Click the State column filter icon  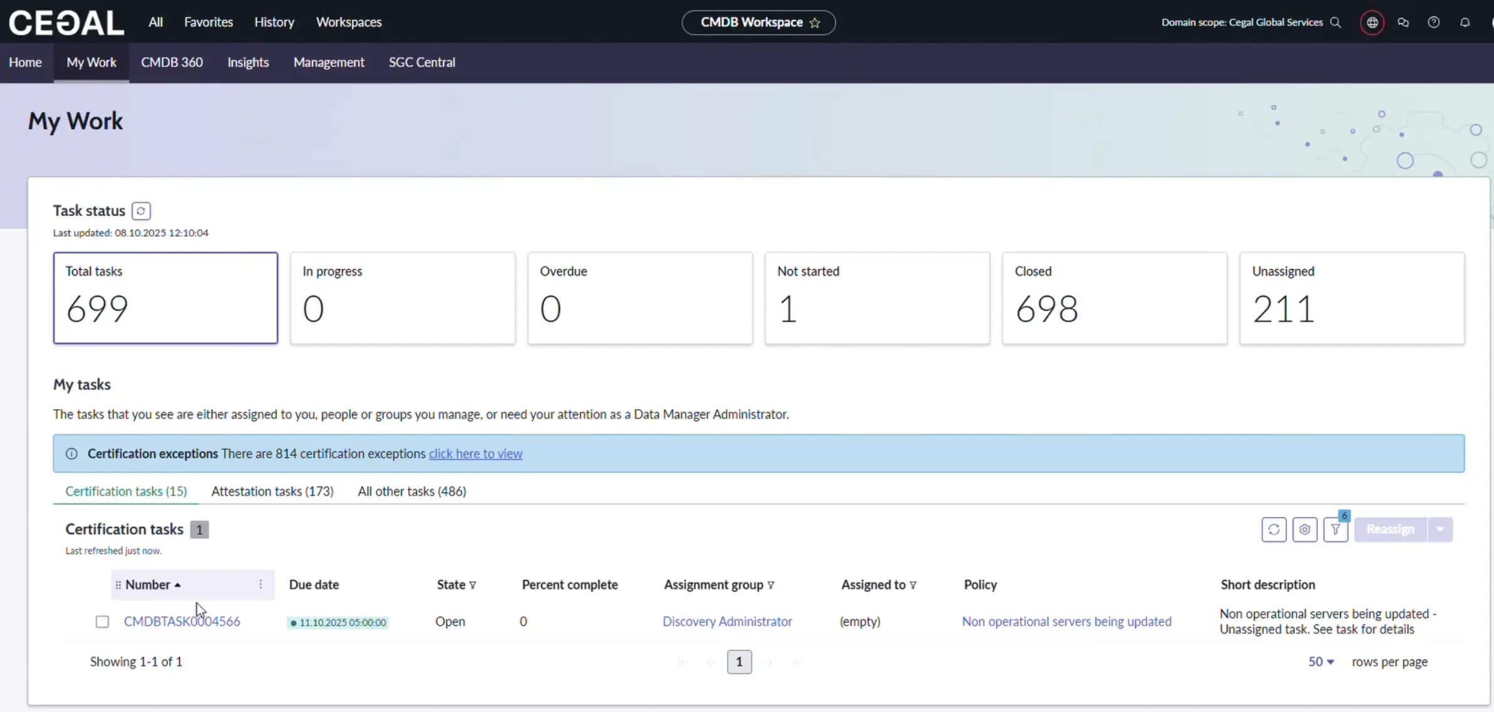pos(473,585)
